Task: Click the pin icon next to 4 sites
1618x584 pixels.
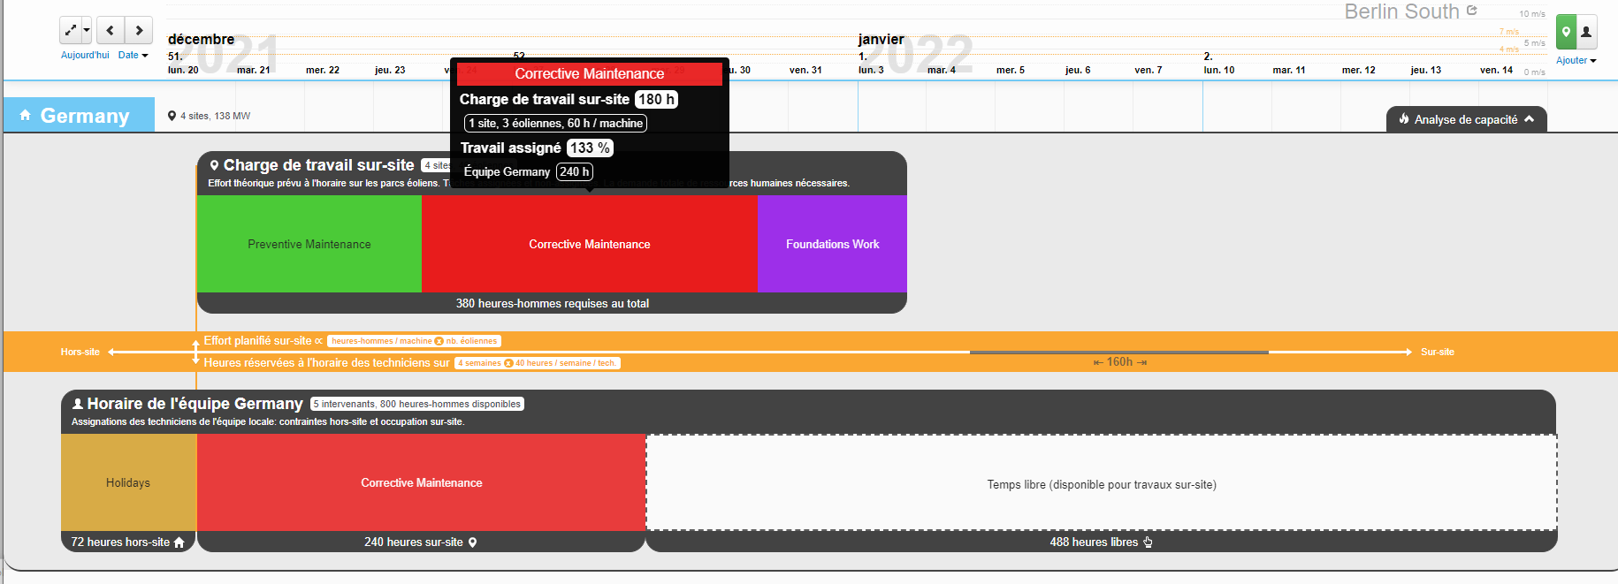Action: click(x=172, y=116)
